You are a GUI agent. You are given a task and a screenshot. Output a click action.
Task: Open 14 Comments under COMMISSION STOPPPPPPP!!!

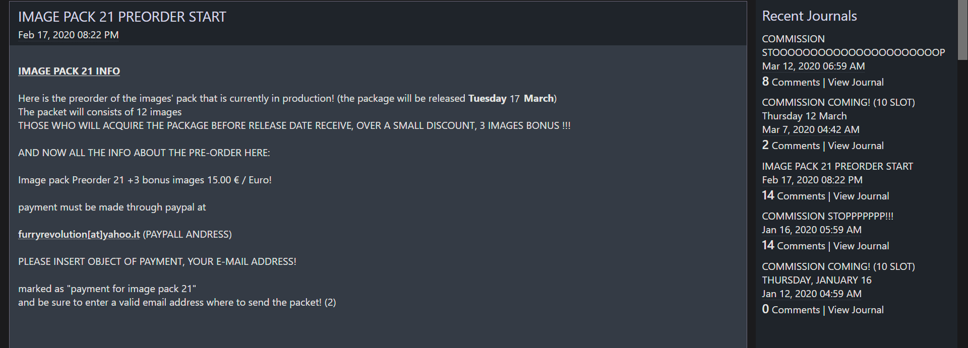pyautogui.click(x=794, y=245)
